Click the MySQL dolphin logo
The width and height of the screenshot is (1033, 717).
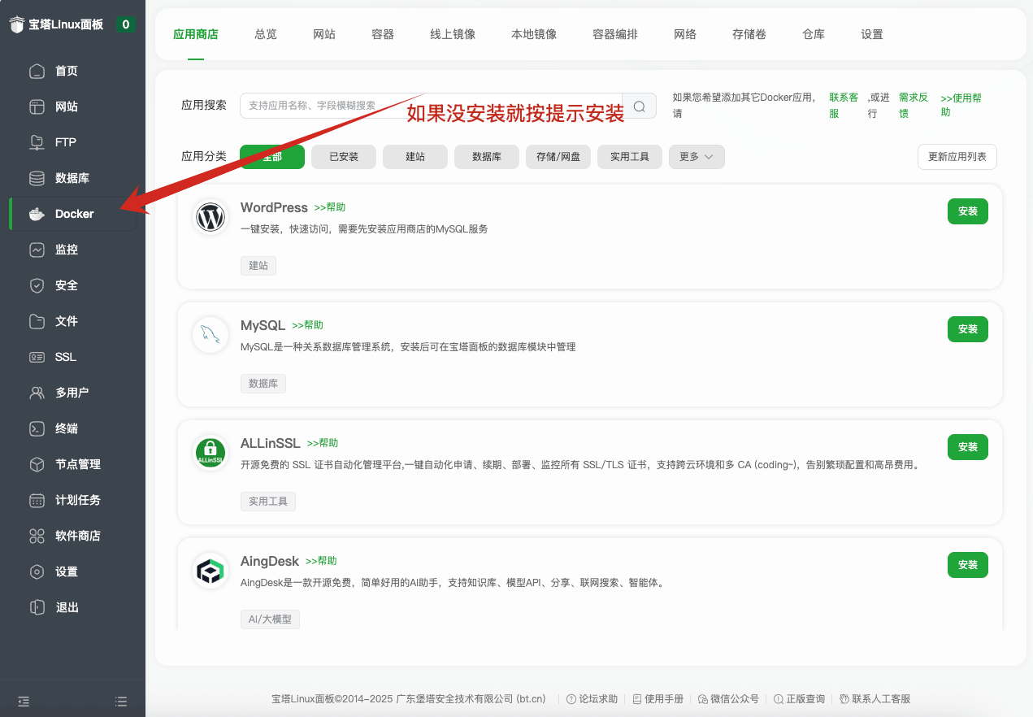(210, 335)
